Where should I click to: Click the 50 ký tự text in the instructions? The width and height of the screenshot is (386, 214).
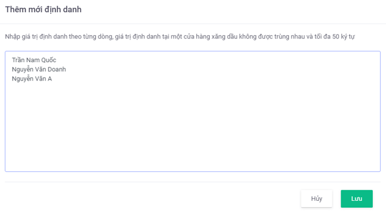click(343, 37)
